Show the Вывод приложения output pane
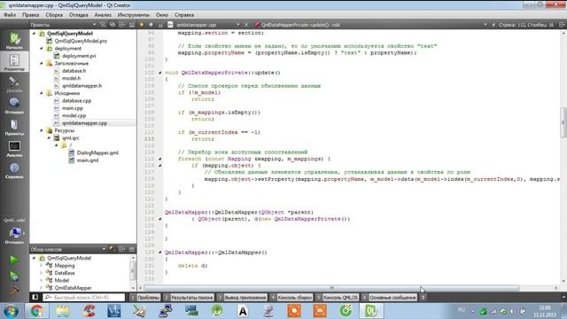 [242, 298]
